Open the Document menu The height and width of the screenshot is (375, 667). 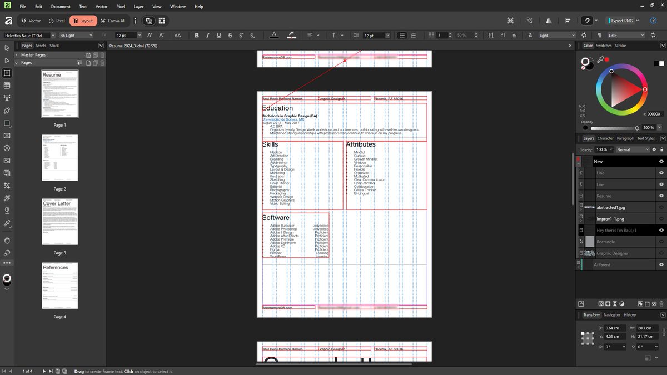pos(61,7)
